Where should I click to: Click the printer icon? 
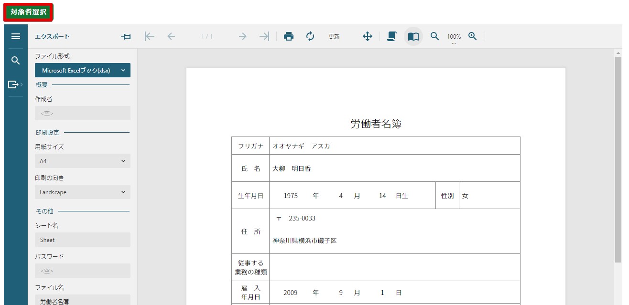click(x=289, y=36)
